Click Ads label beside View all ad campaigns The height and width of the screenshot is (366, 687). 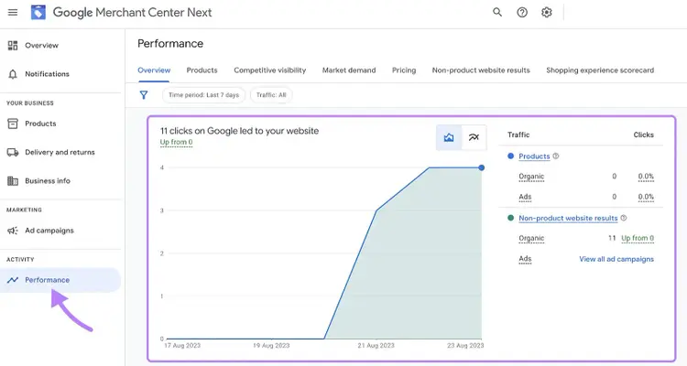click(525, 259)
